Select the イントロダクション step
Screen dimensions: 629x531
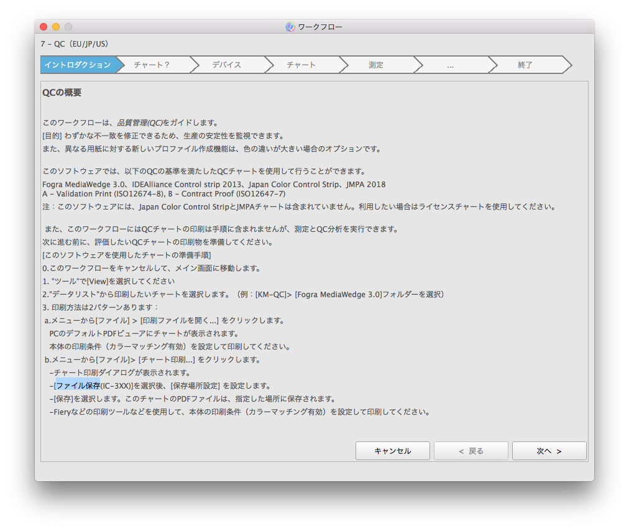coord(78,65)
